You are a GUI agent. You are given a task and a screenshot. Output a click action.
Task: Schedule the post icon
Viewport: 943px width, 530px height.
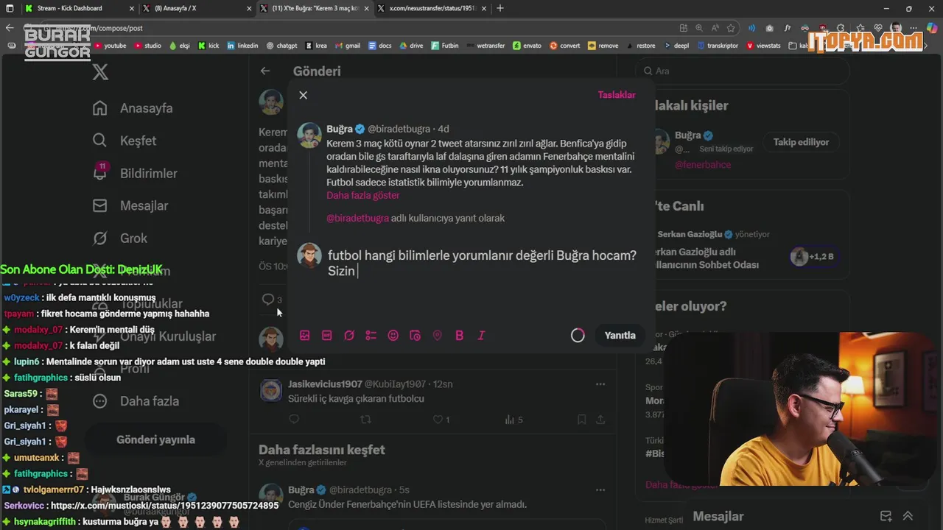[416, 335]
